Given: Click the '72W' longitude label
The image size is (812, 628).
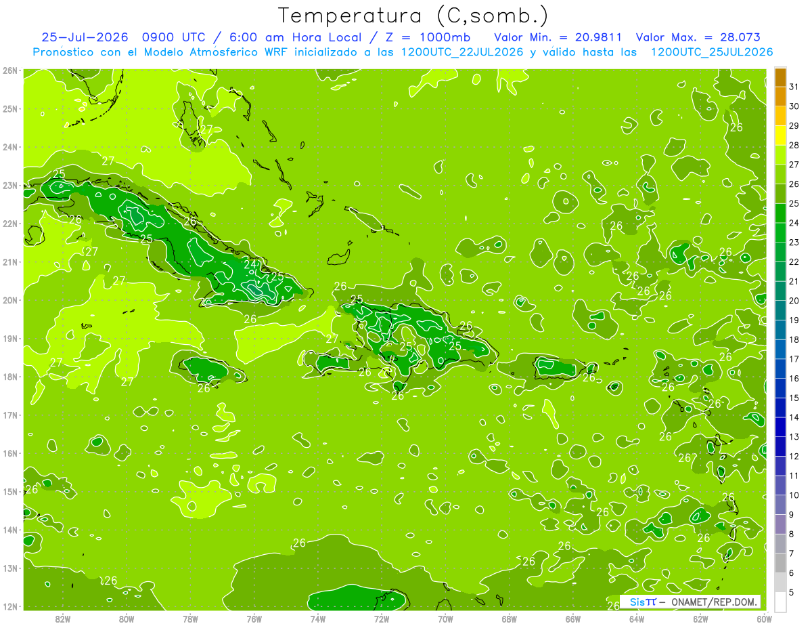Looking at the screenshot, I should (x=382, y=619).
